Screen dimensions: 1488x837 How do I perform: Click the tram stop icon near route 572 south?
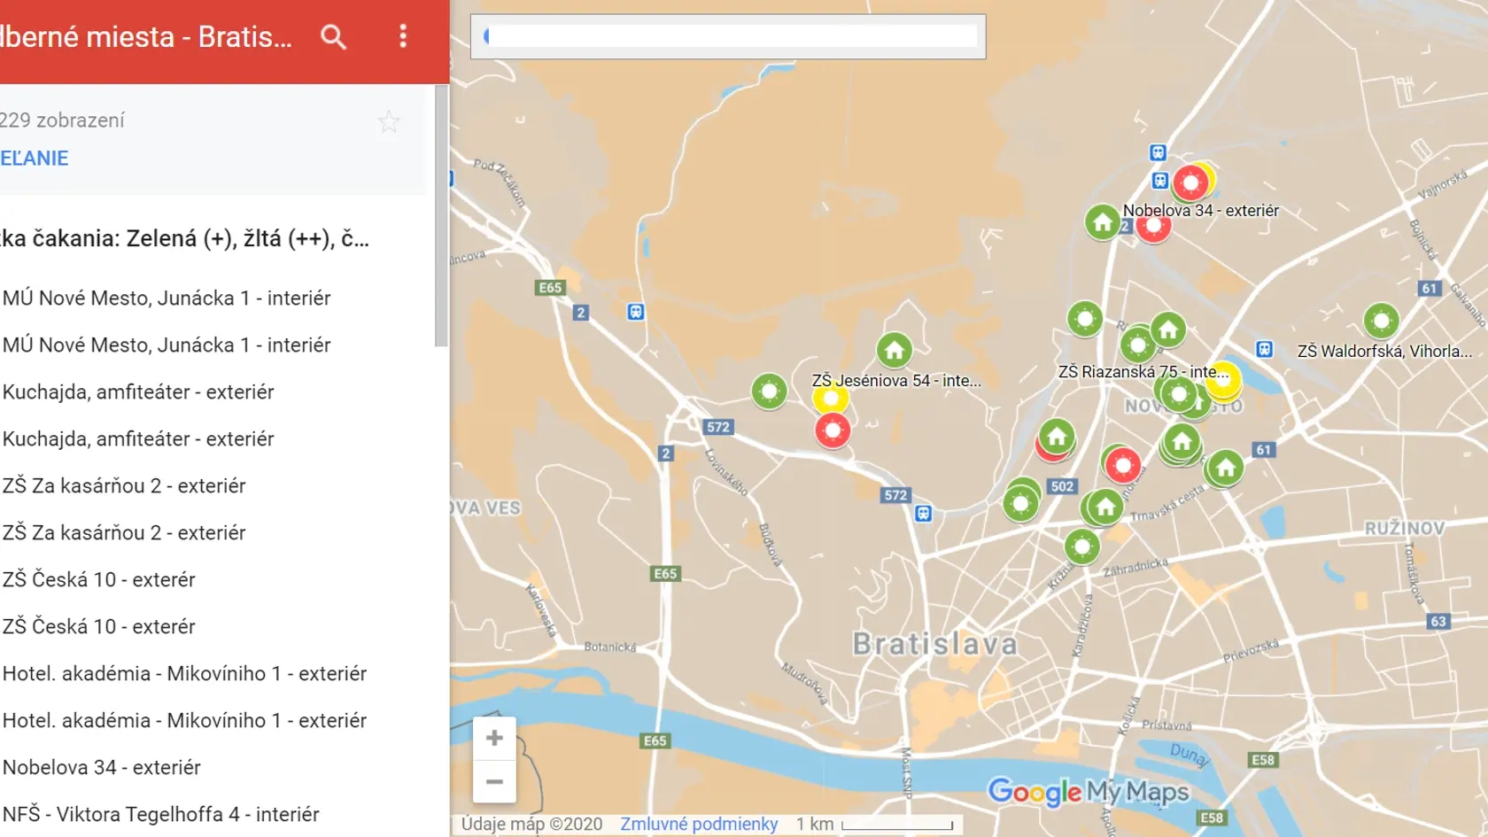click(923, 514)
